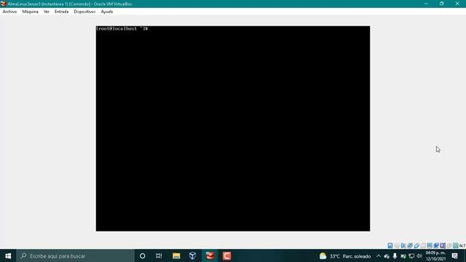Viewport: 466px width, 262px height.
Task: Click the taskbar search box
Action: tap(76, 255)
